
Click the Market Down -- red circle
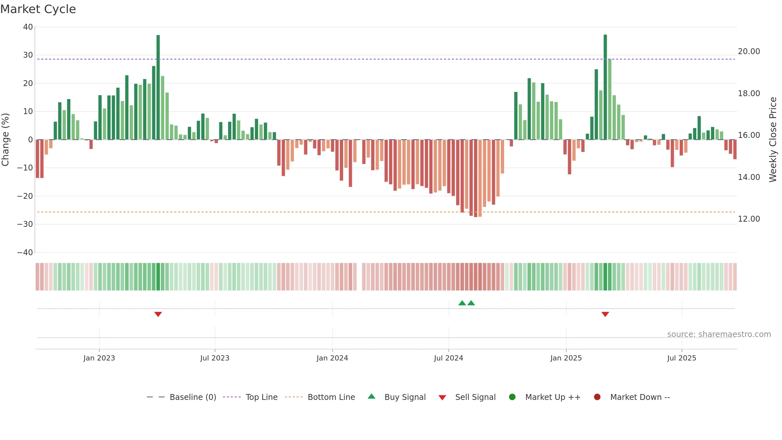597,397
